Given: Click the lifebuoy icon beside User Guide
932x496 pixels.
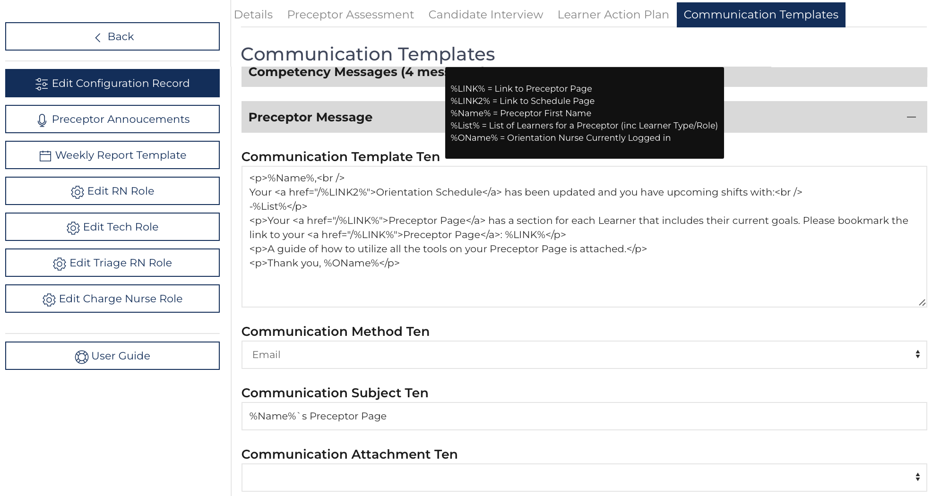Looking at the screenshot, I should [82, 357].
